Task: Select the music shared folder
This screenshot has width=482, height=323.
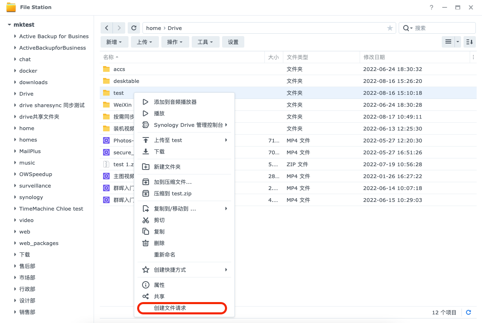Action: coord(27,163)
